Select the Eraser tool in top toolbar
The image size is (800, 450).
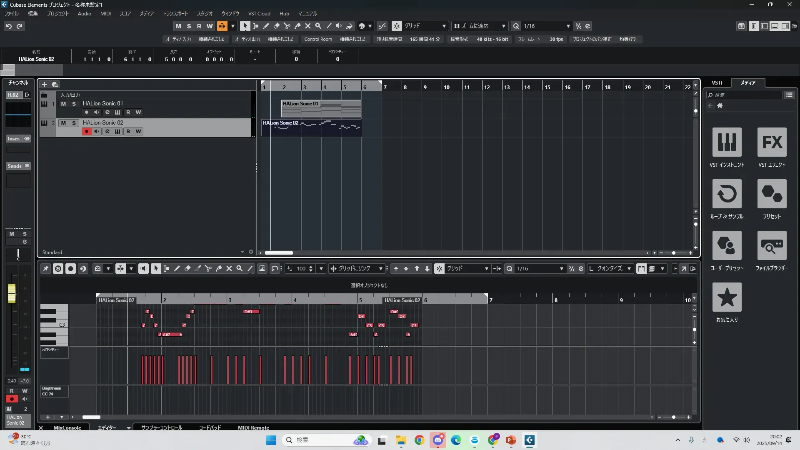pos(277,26)
